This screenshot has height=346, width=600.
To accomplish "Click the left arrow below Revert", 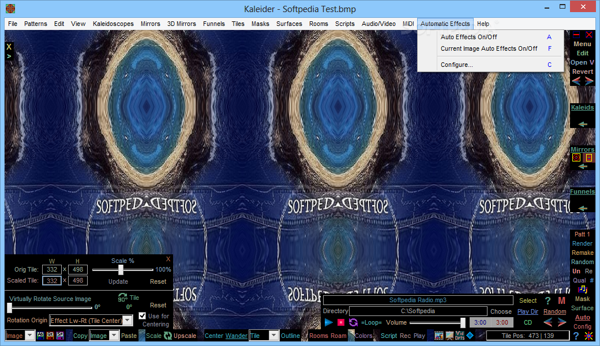I will pos(576,81).
